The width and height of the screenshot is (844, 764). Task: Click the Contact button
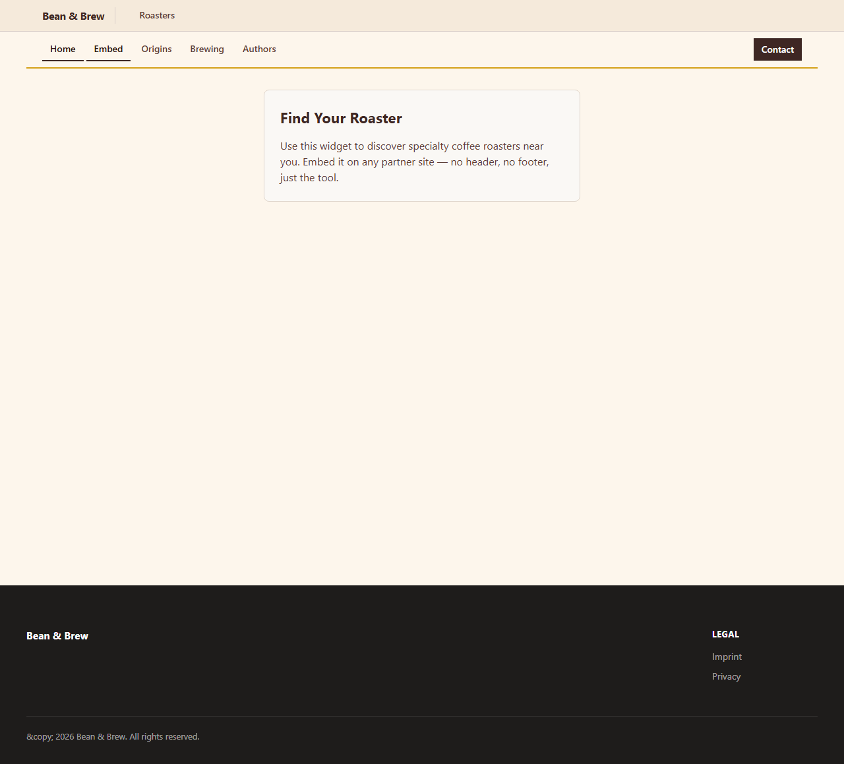(777, 49)
